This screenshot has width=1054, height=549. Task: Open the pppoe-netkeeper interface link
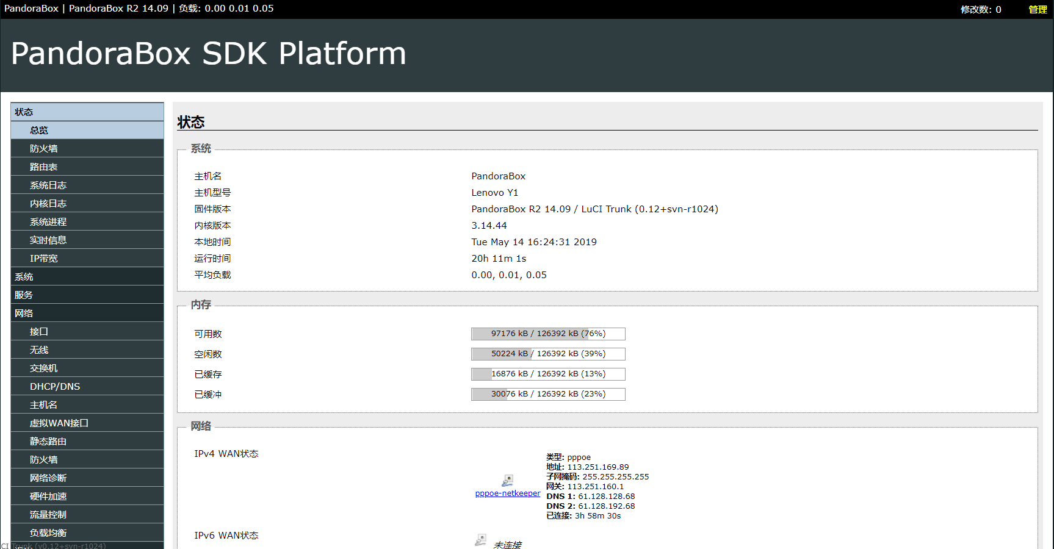coord(507,493)
